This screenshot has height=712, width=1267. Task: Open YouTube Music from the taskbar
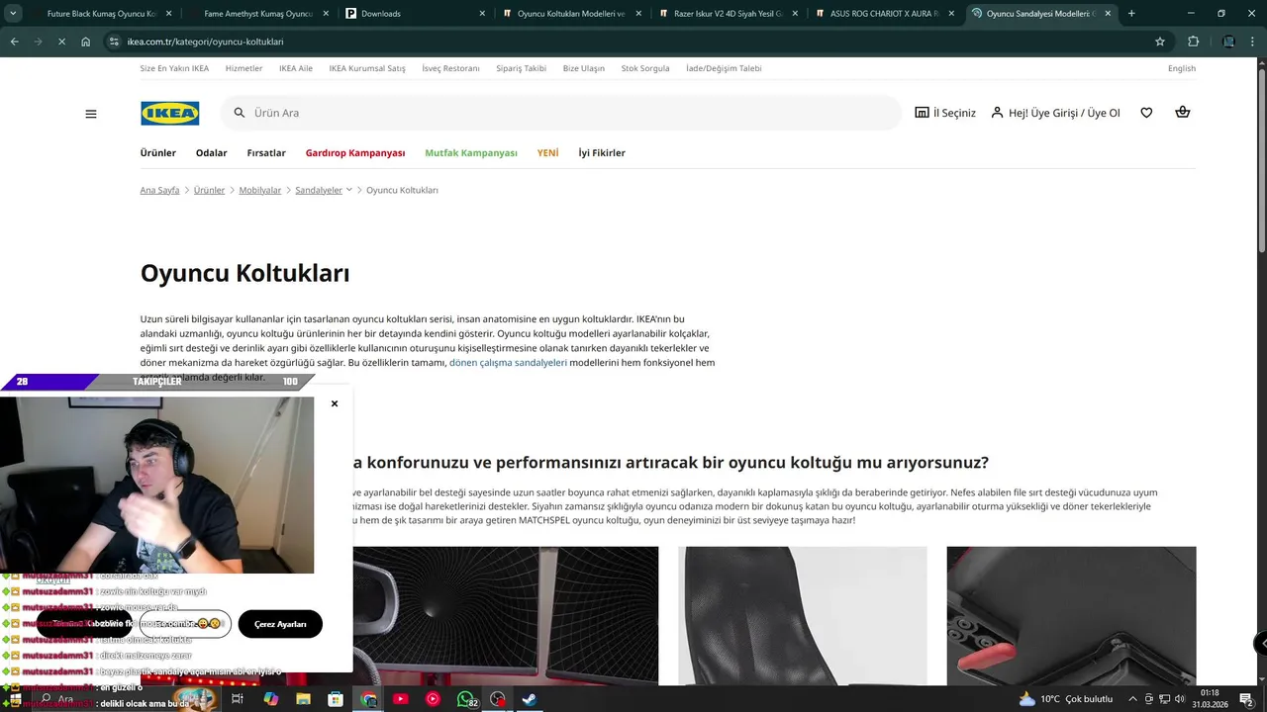[x=433, y=699]
